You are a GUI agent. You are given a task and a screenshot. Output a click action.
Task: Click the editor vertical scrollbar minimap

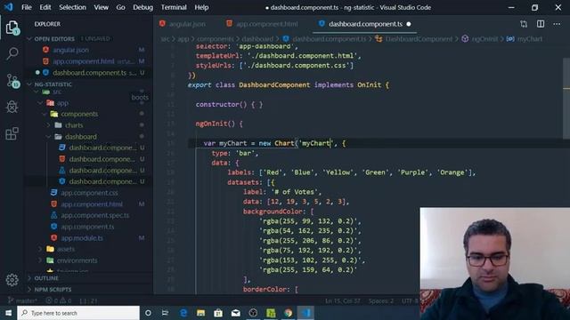click(x=566, y=98)
